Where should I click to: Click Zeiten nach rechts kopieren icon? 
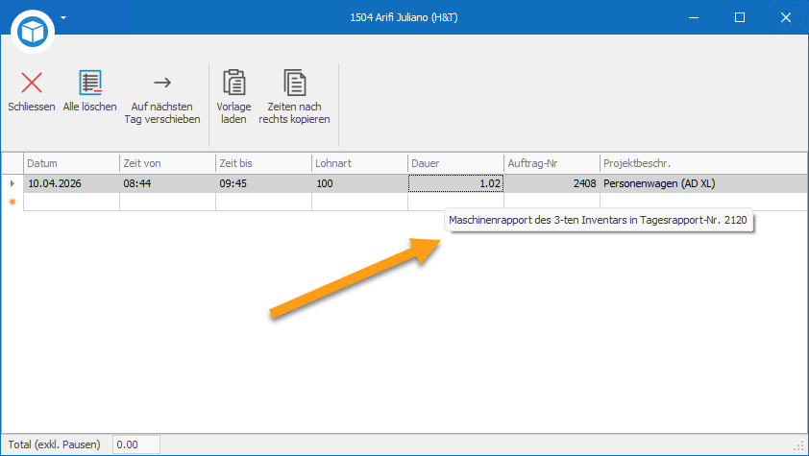tap(295, 83)
